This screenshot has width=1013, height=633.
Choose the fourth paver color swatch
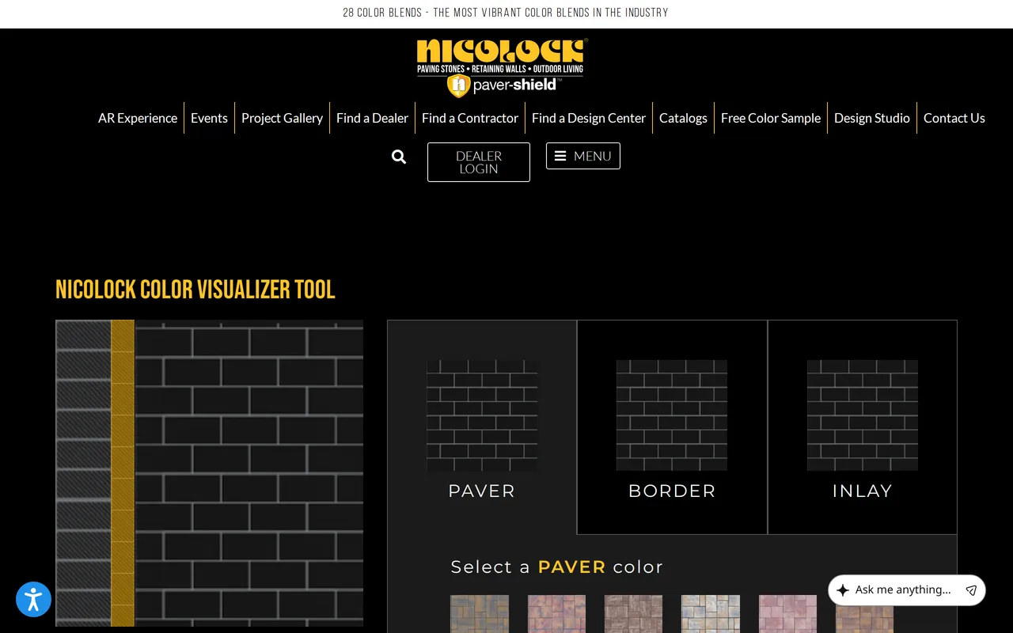pyautogui.click(x=711, y=614)
